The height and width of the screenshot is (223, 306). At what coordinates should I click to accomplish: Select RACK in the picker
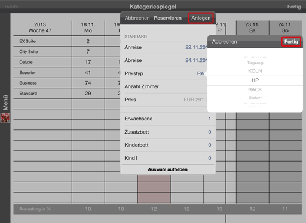pyautogui.click(x=255, y=89)
